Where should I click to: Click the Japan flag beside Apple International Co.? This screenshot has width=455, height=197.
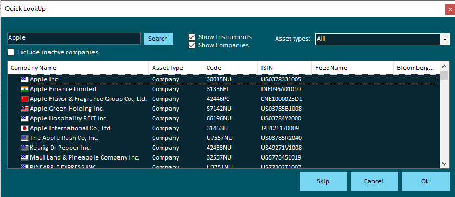(x=24, y=128)
